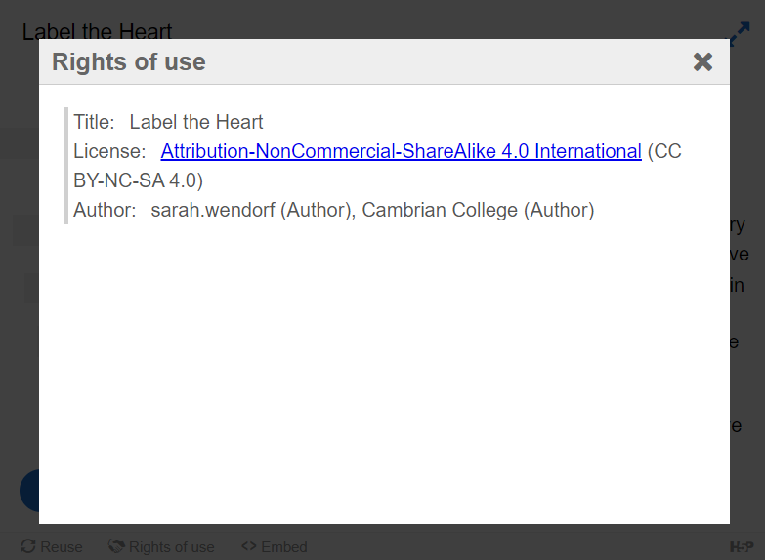The width and height of the screenshot is (765, 560).
Task: Click the sarah.wendorf author name
Action: point(213,210)
